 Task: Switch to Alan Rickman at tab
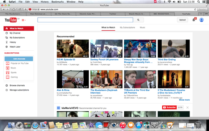[x=38, y=14]
